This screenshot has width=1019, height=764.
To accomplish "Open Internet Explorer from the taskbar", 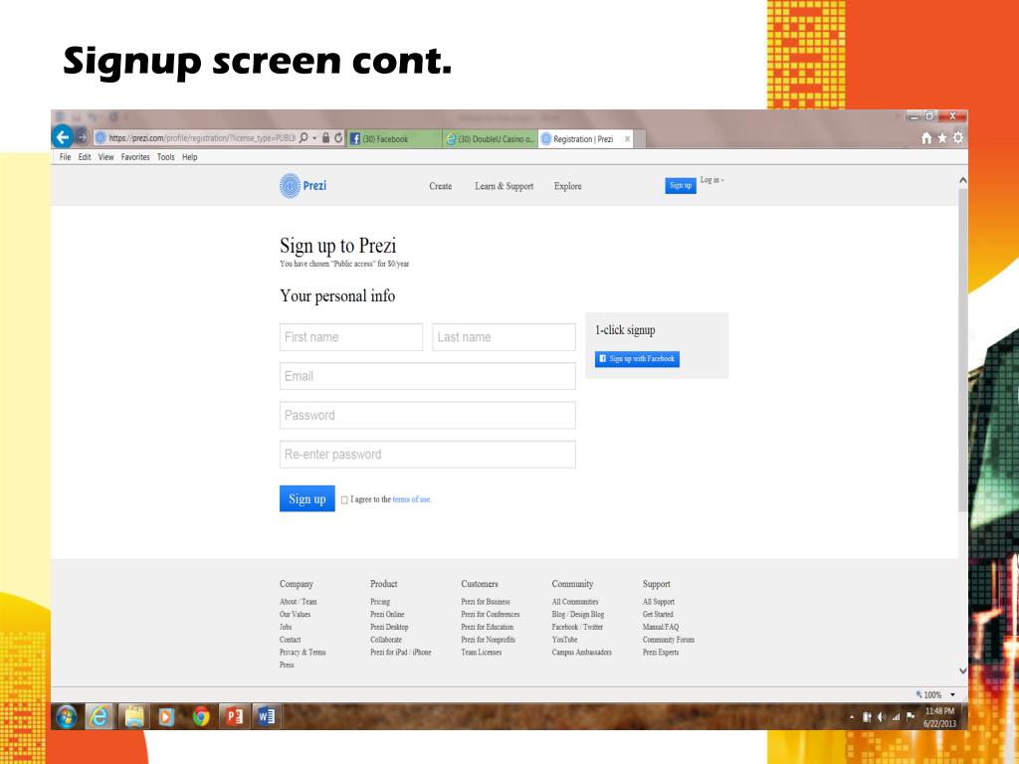I will [100, 716].
